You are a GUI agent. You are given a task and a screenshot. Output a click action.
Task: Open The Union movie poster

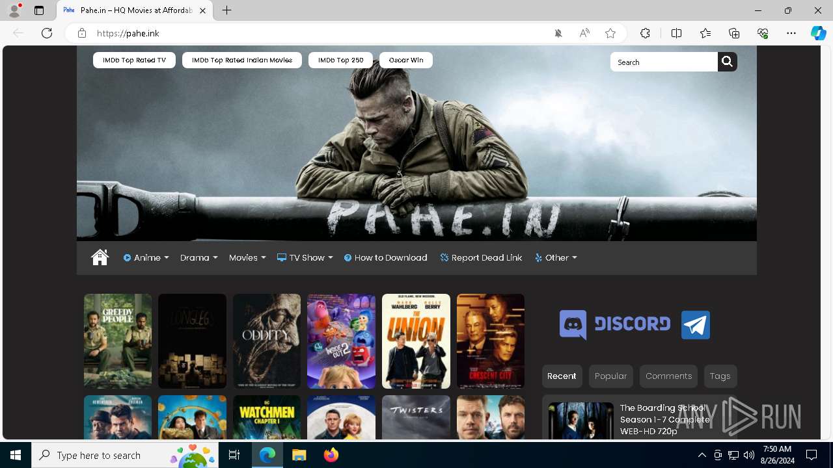tap(416, 341)
